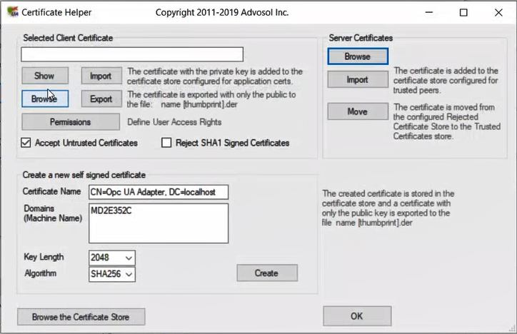Image resolution: width=517 pixels, height=334 pixels.
Task: Click Import button for client certificate
Action: point(101,76)
